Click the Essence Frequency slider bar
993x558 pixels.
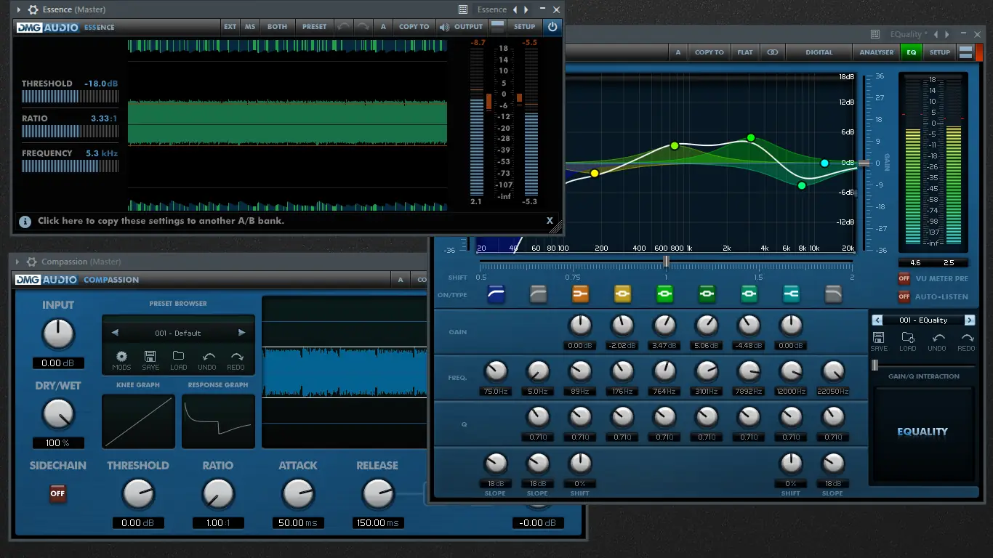(70, 166)
